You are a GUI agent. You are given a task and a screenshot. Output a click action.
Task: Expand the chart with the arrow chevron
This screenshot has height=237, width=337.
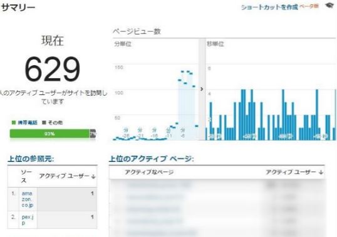coord(202,89)
